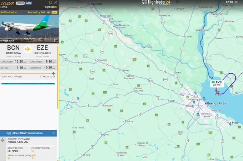Click the Zarate town label on map

click(x=178, y=72)
